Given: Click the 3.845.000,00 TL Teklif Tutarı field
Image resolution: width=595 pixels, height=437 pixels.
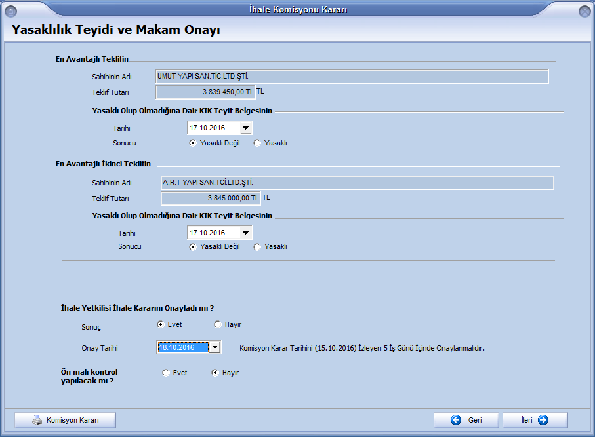Looking at the screenshot, I should coord(210,197).
